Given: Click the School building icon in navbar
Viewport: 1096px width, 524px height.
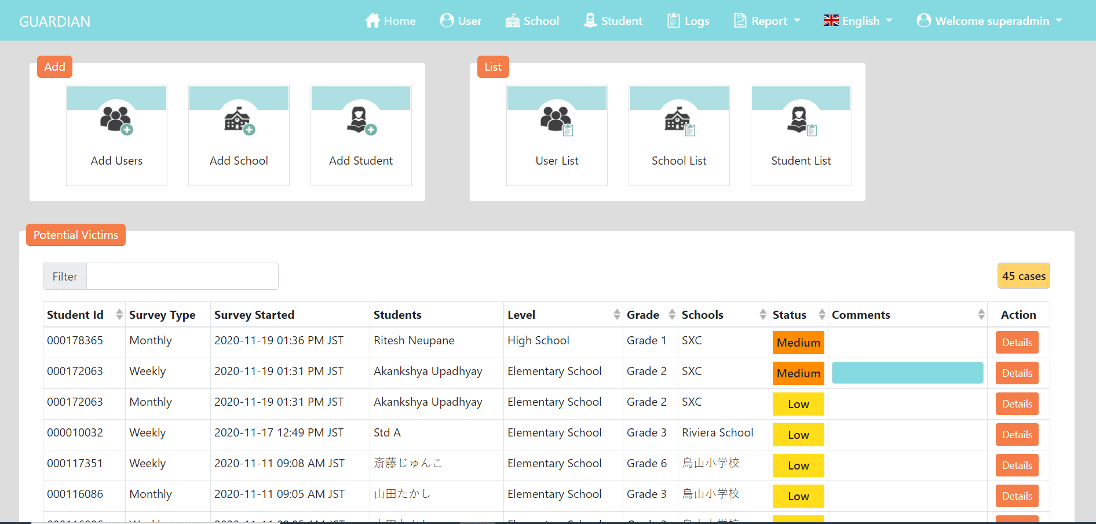Looking at the screenshot, I should (x=513, y=21).
